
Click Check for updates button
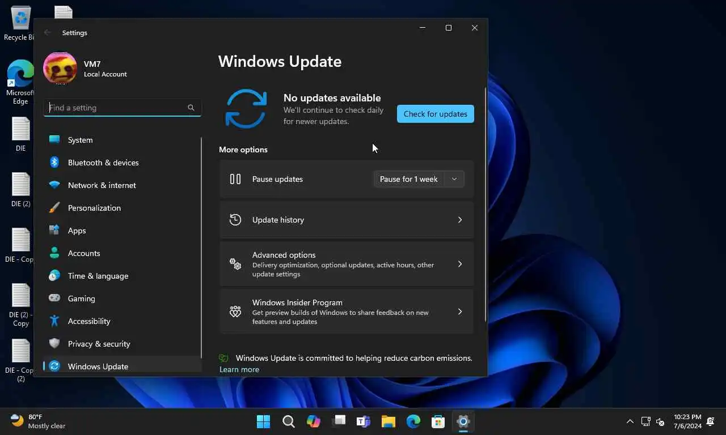436,114
